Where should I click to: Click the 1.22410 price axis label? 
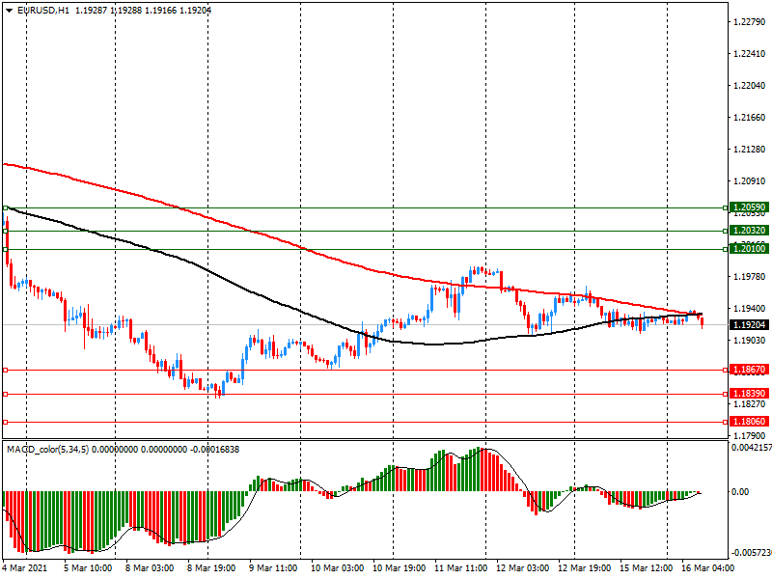click(x=750, y=54)
